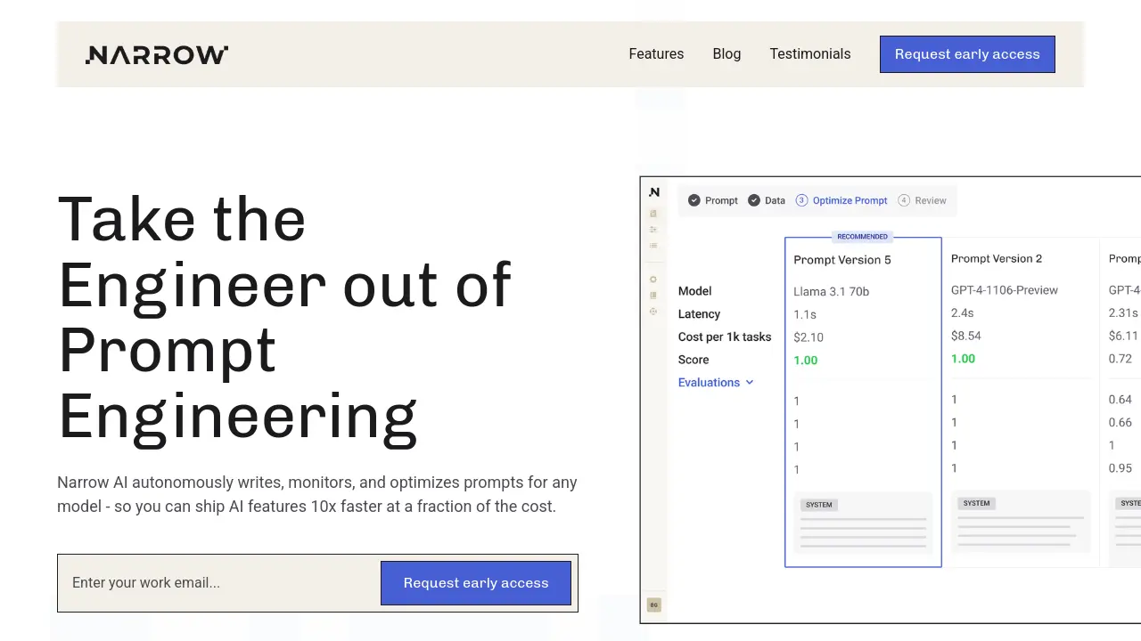Open the Testimonials link
Image resolution: width=1141 pixels, height=641 pixels.
[x=809, y=54]
